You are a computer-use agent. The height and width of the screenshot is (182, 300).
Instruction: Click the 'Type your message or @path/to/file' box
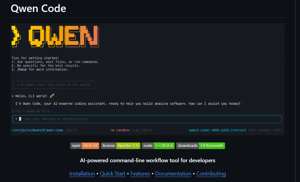tap(147, 119)
